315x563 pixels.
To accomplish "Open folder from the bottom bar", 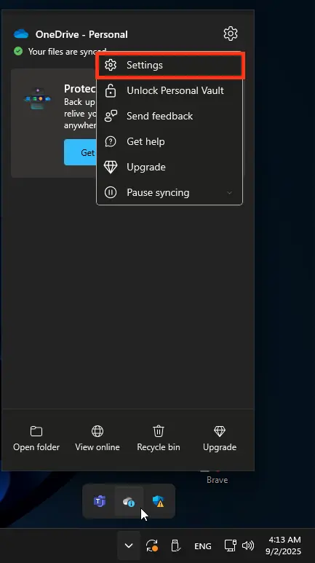I will (x=36, y=438).
